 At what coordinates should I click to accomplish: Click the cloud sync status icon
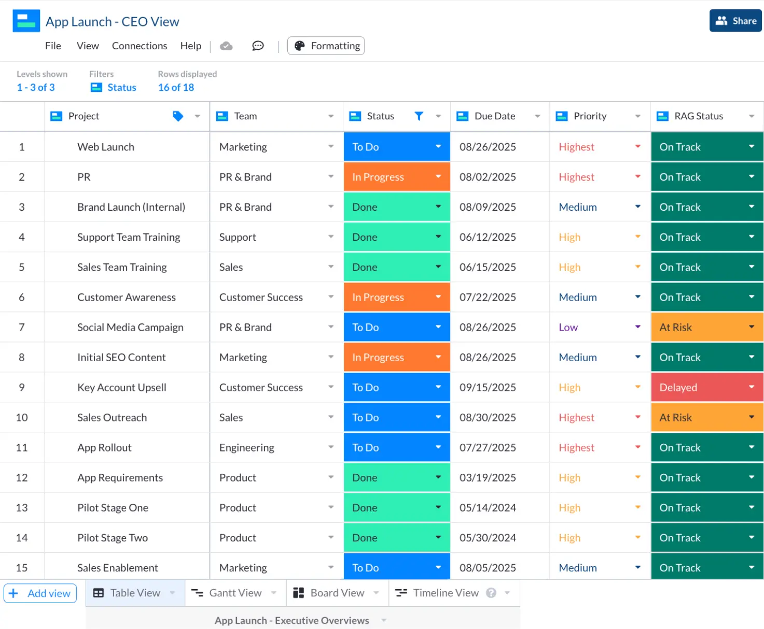226,46
